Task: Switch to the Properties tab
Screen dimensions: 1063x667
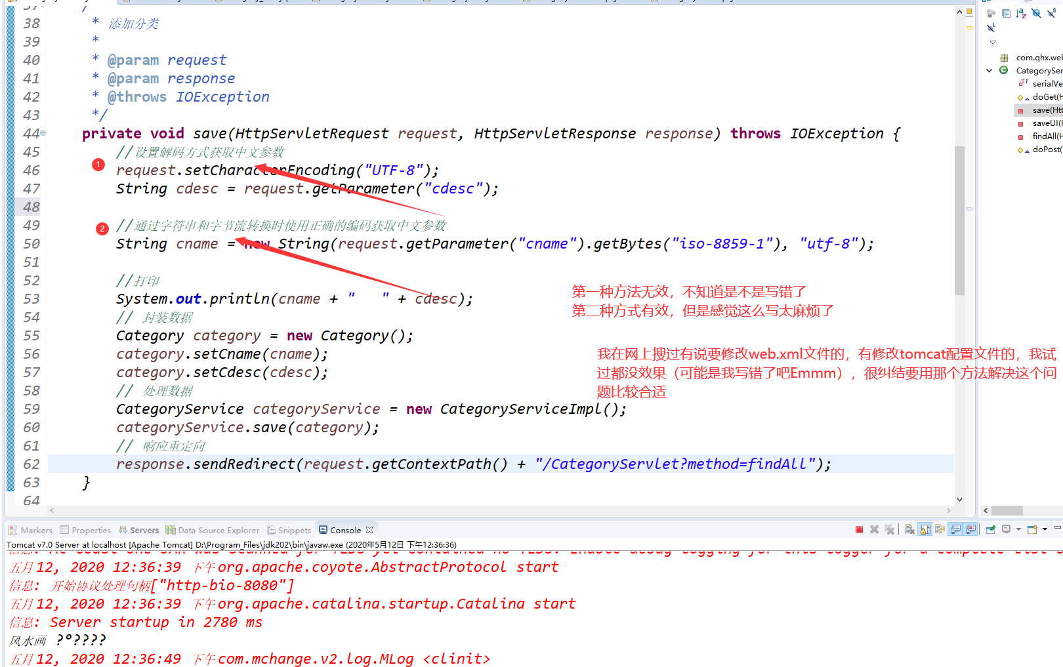Action: [85, 530]
